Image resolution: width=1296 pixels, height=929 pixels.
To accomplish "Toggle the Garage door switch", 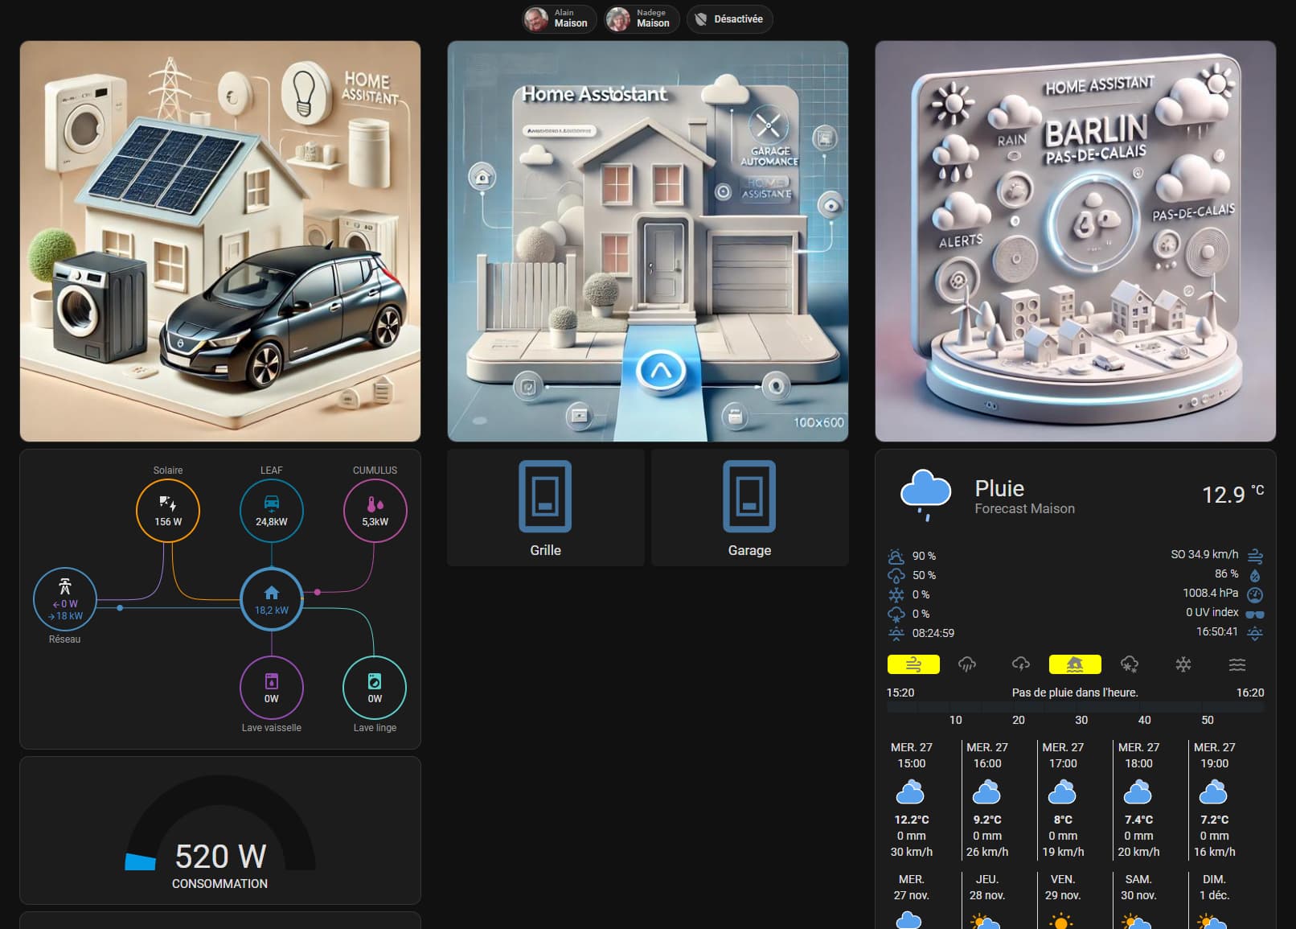I will 749,508.
